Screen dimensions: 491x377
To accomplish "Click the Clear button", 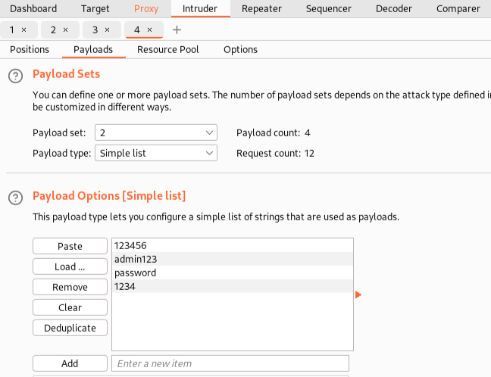I will point(70,307).
